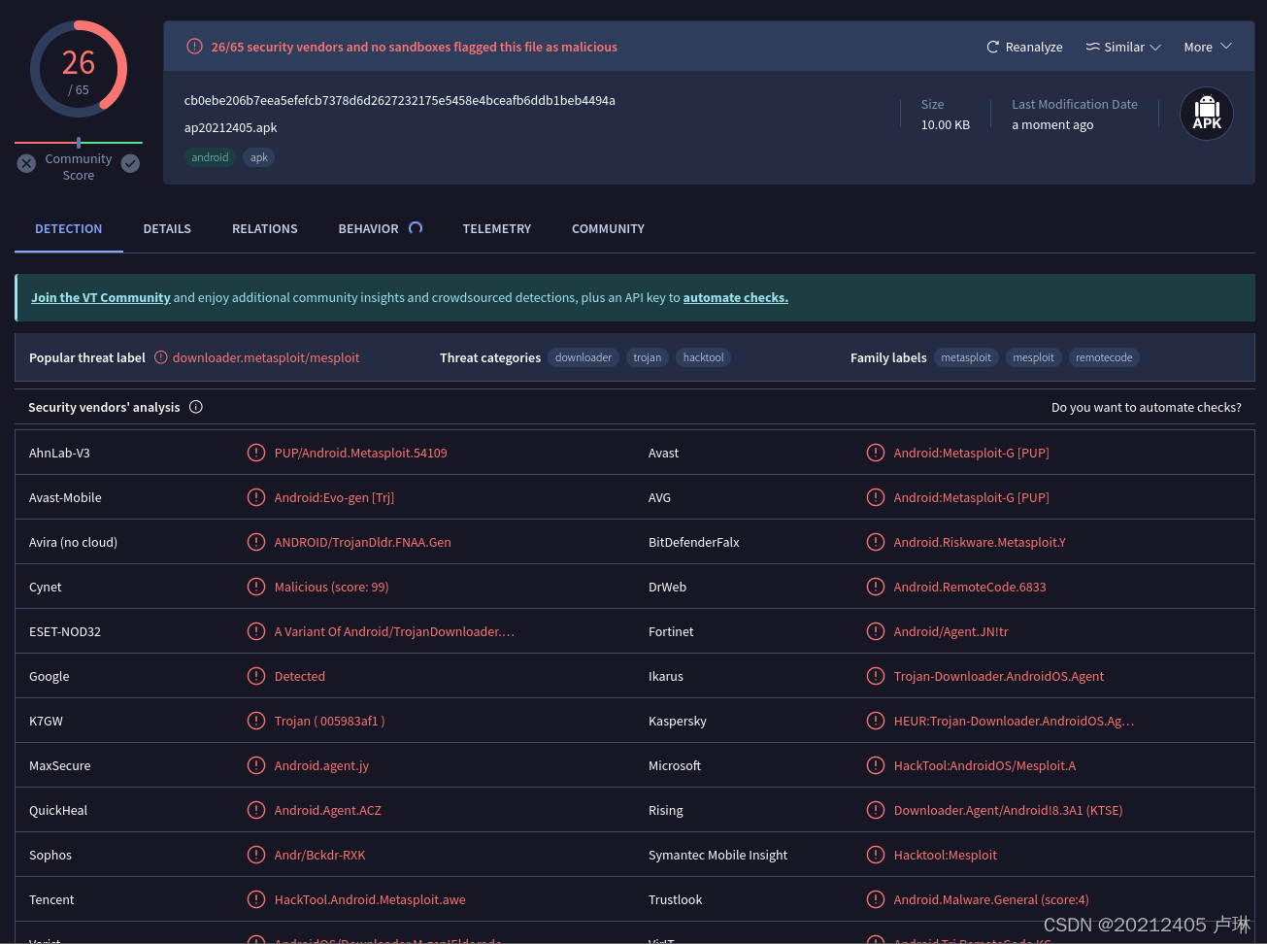Click the alert icon in DrWeb row
The width and height of the screenshot is (1267, 944).
pyautogui.click(x=876, y=587)
